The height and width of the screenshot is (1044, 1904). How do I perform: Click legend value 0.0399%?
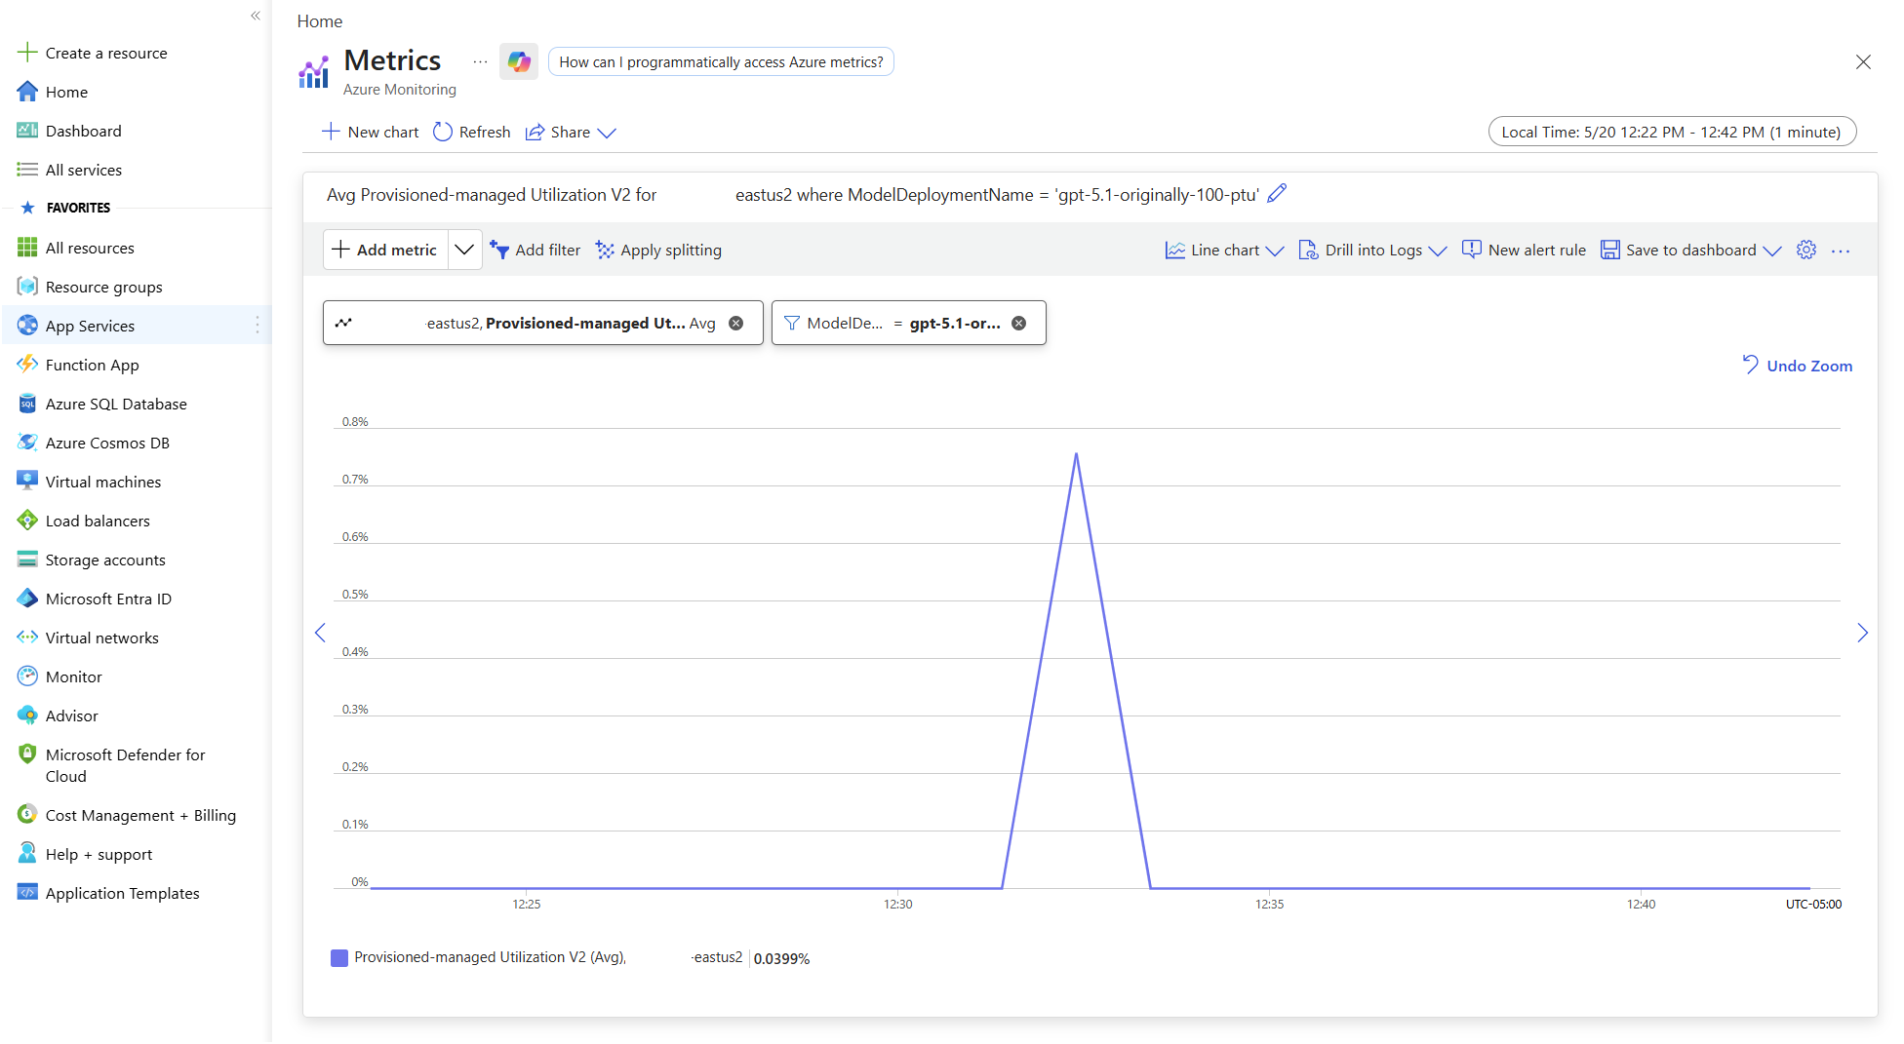click(781, 959)
